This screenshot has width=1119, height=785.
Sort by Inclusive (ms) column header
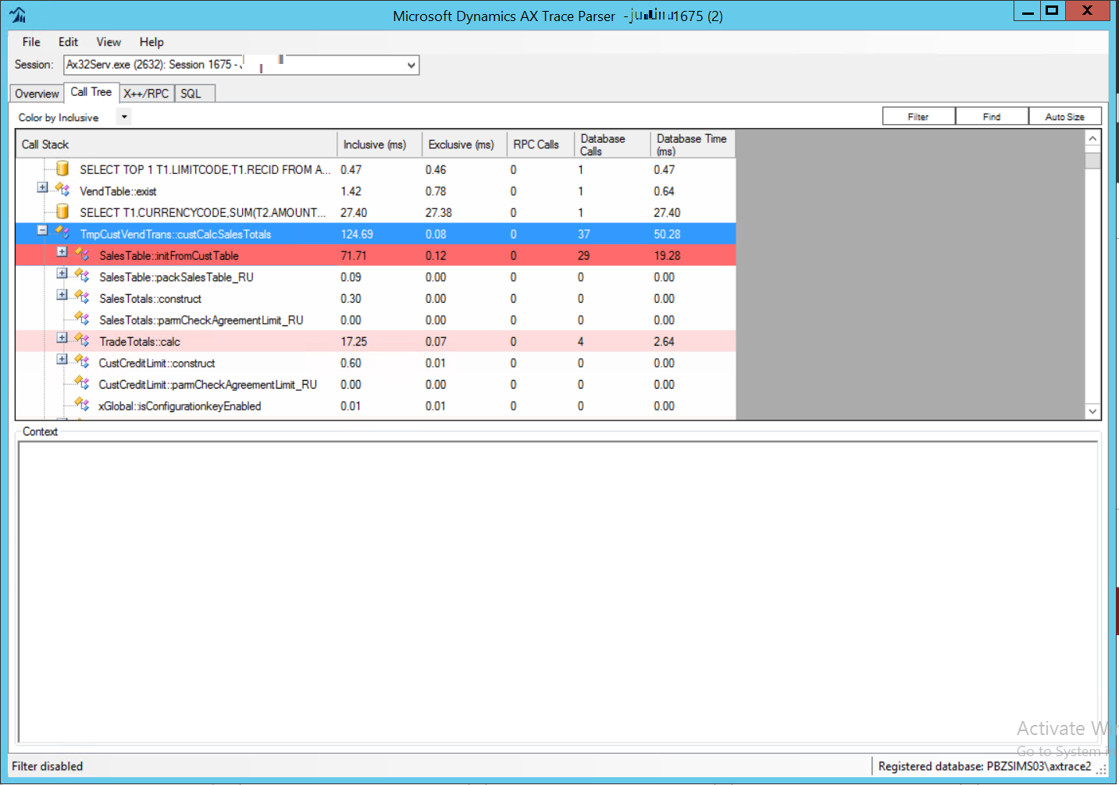click(x=380, y=144)
